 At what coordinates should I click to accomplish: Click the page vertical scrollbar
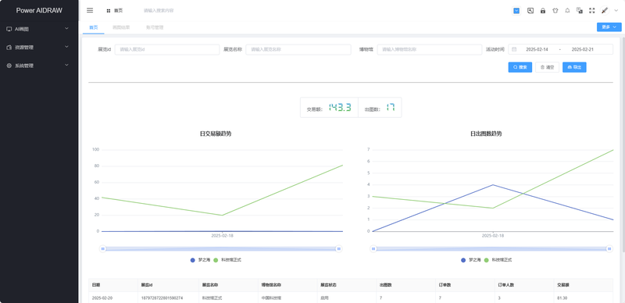pos(623,144)
